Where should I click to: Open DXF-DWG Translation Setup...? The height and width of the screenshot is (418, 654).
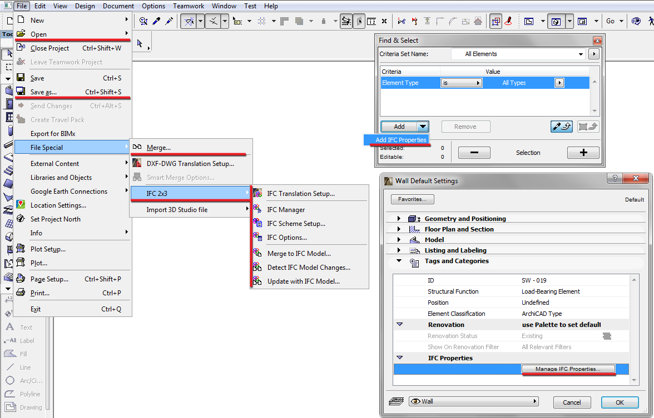pos(191,164)
